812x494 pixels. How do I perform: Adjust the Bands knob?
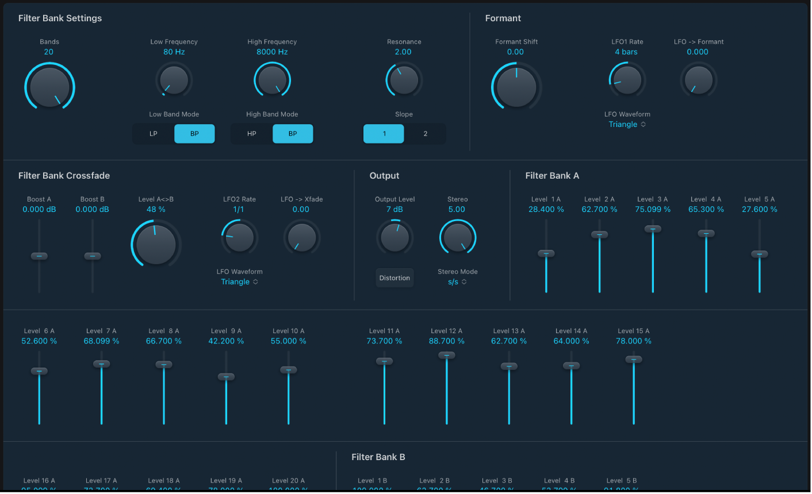pyautogui.click(x=49, y=86)
